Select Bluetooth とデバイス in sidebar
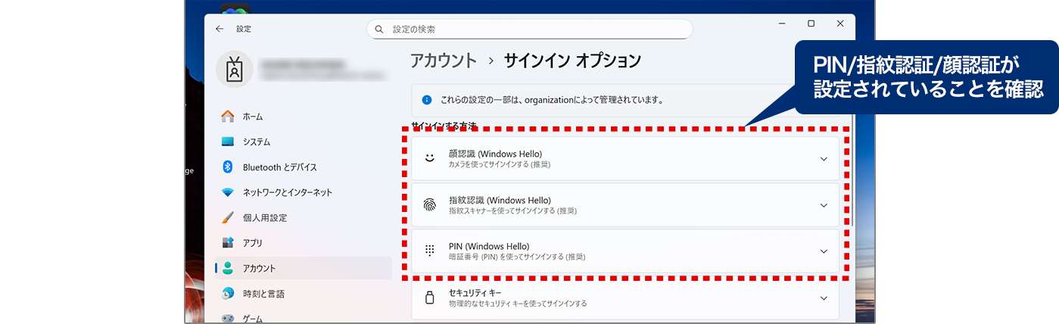Image resolution: width=1059 pixels, height=324 pixels. coord(279,167)
